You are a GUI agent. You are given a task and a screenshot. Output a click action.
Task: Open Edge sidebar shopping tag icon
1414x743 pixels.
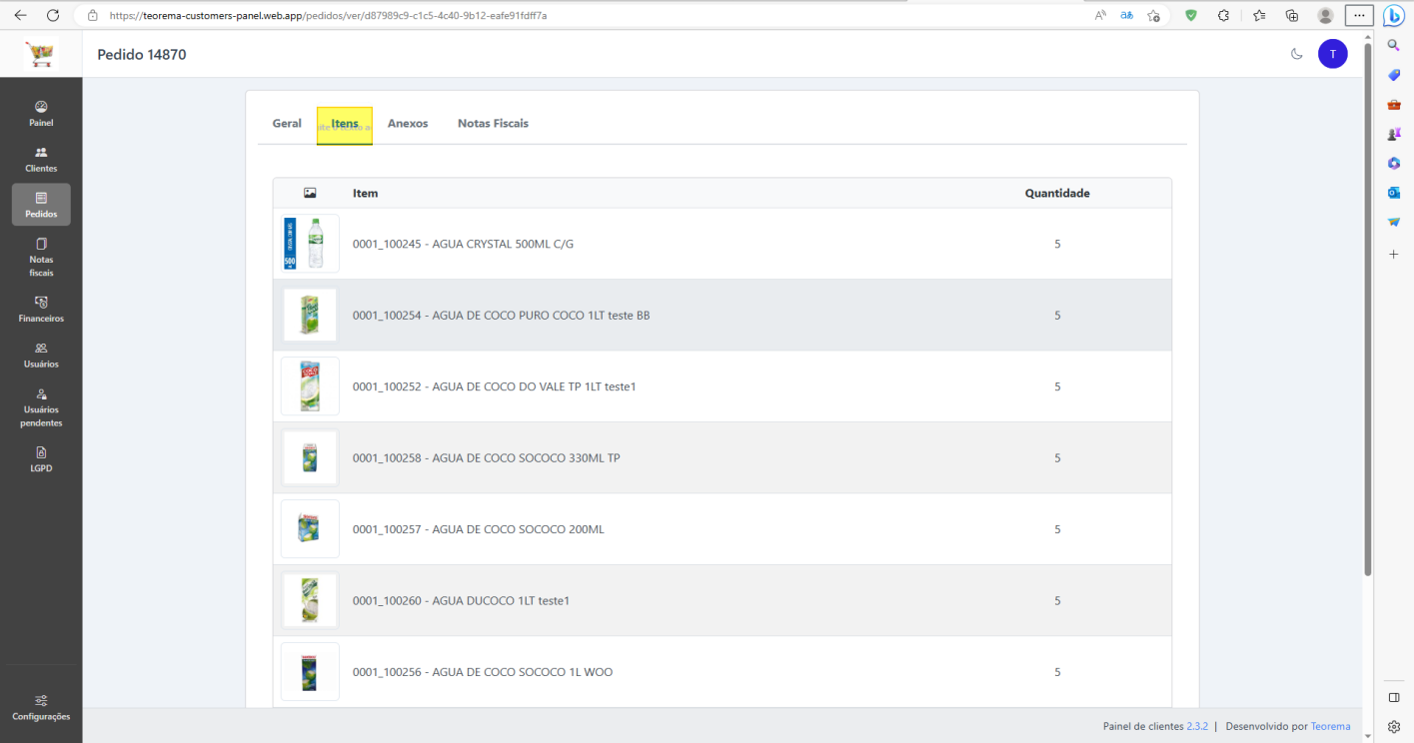pos(1394,75)
